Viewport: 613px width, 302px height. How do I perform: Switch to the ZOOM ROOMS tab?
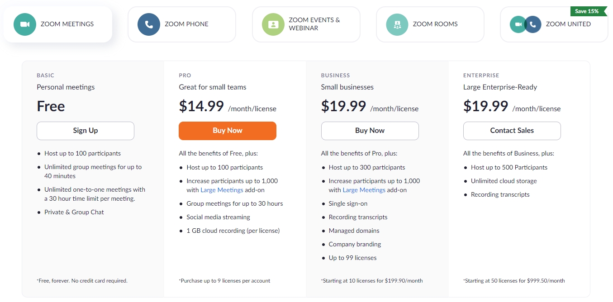click(435, 24)
